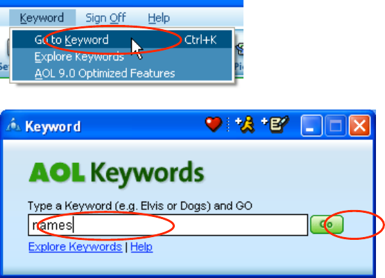Click the notepad and pen email icon
Image resolution: width=385 pixels, height=278 pixels.
[x=275, y=124]
